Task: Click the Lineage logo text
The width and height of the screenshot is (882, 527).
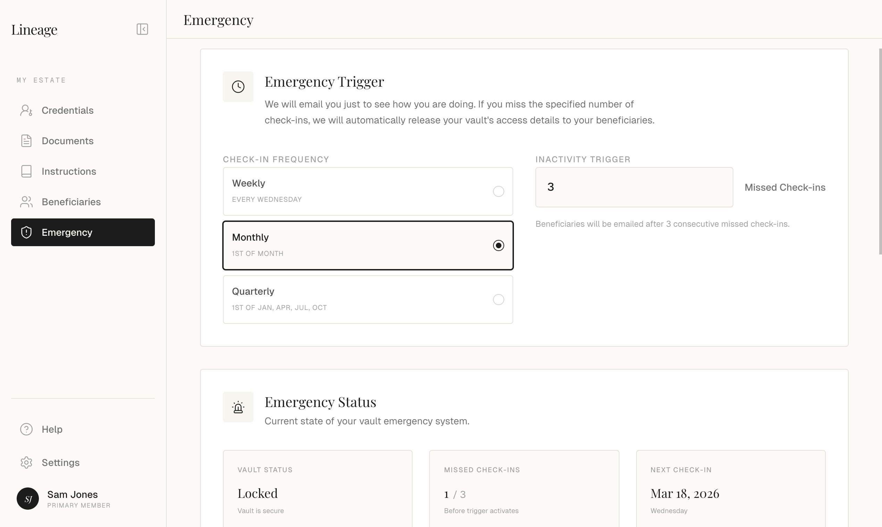Action: 34,29
